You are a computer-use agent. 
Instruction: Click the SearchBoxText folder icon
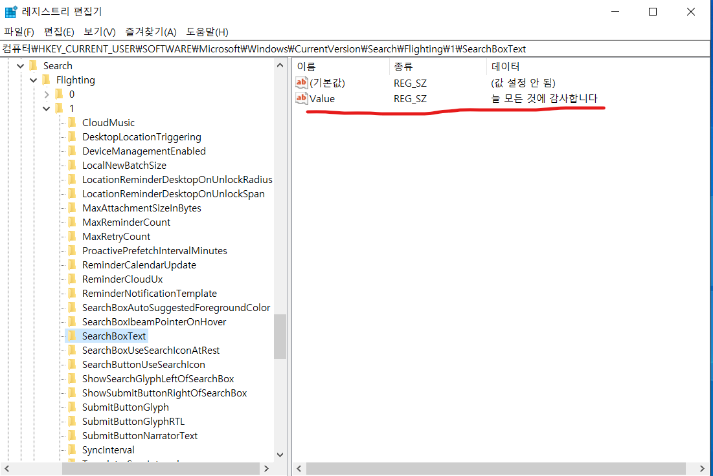click(x=72, y=336)
